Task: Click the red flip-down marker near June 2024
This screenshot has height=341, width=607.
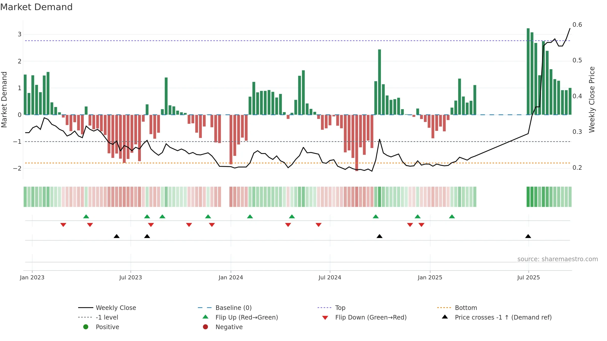Action: click(318, 225)
